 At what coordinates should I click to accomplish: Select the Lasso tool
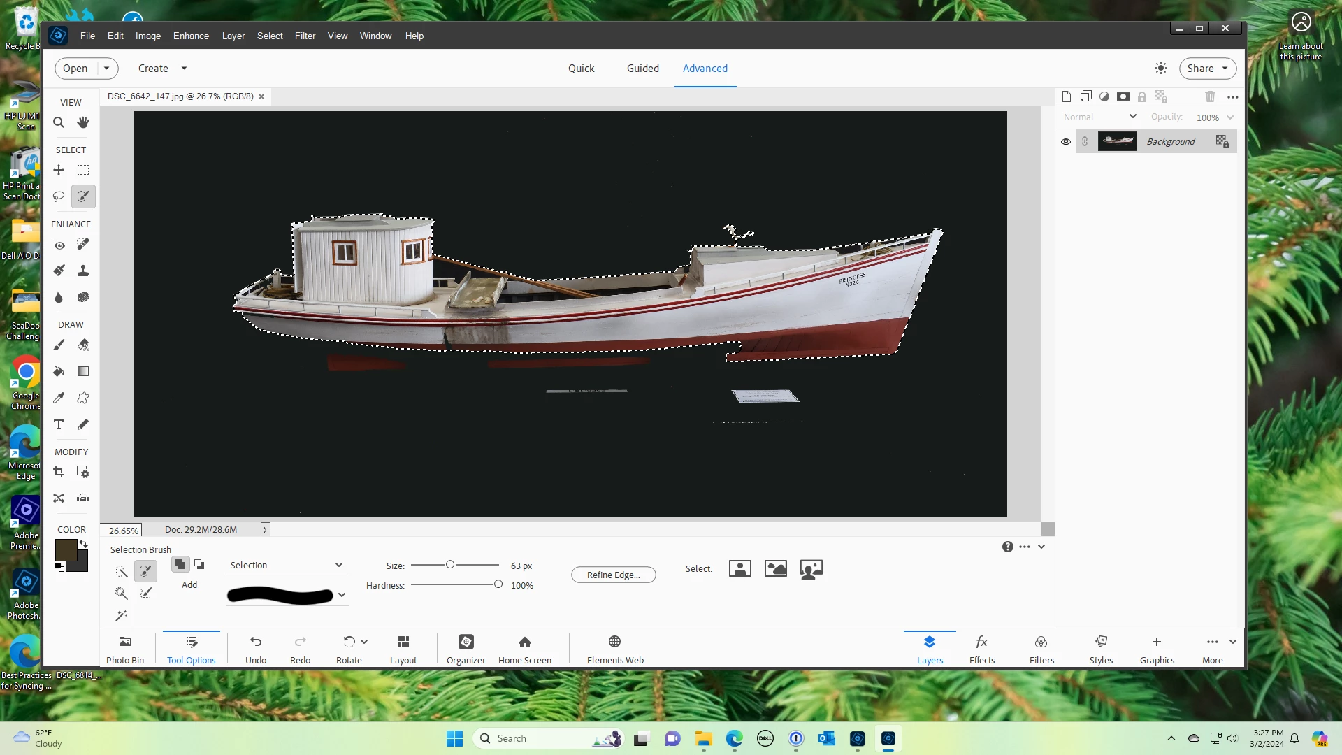[59, 196]
